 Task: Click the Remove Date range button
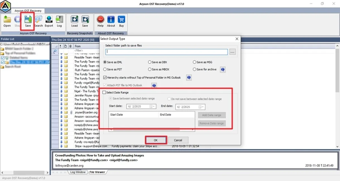[212, 123]
